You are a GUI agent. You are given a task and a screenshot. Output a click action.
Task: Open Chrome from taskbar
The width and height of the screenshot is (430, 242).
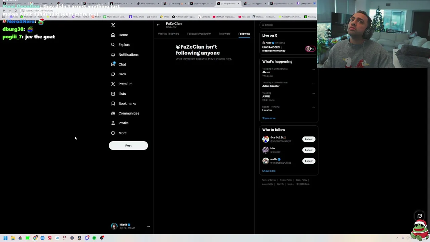tap(35, 238)
